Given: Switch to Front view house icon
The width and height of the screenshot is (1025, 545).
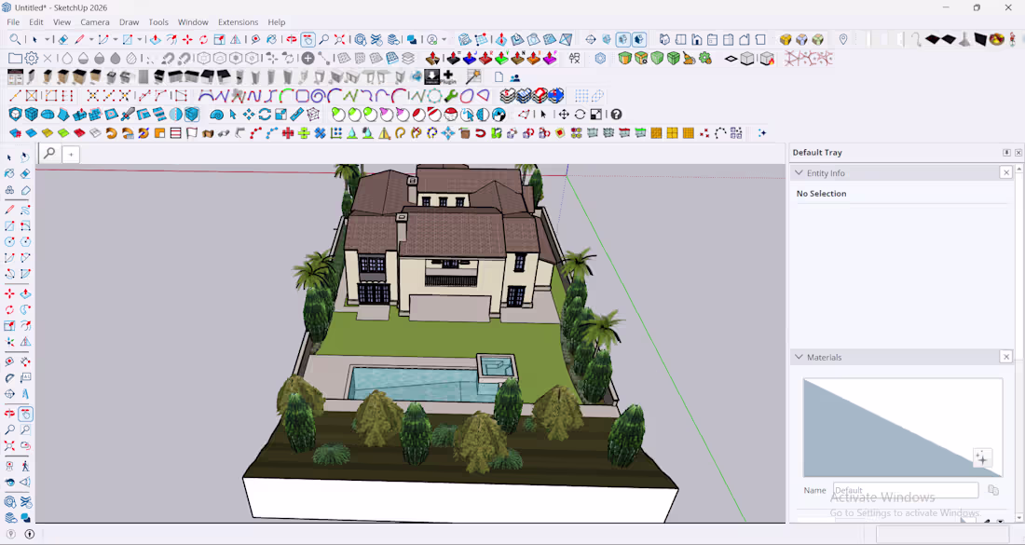Looking at the screenshot, I should point(697,40).
